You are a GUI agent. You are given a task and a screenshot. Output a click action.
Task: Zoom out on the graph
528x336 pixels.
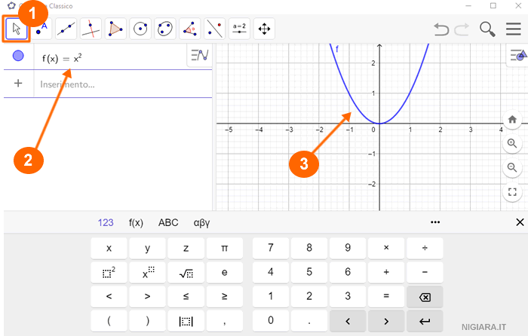pos(512,167)
